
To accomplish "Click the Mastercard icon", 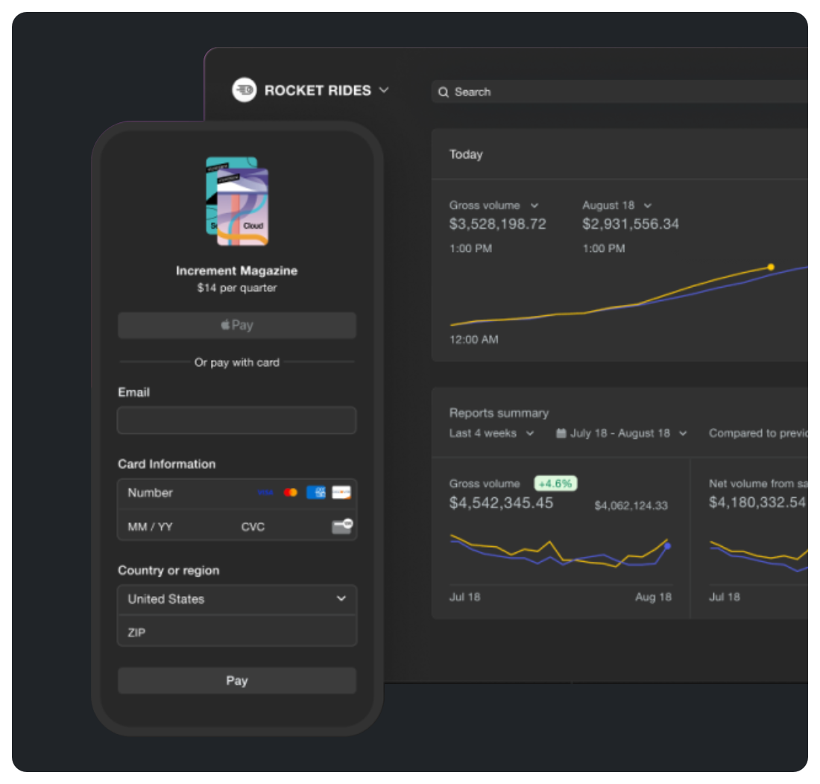I will point(290,493).
